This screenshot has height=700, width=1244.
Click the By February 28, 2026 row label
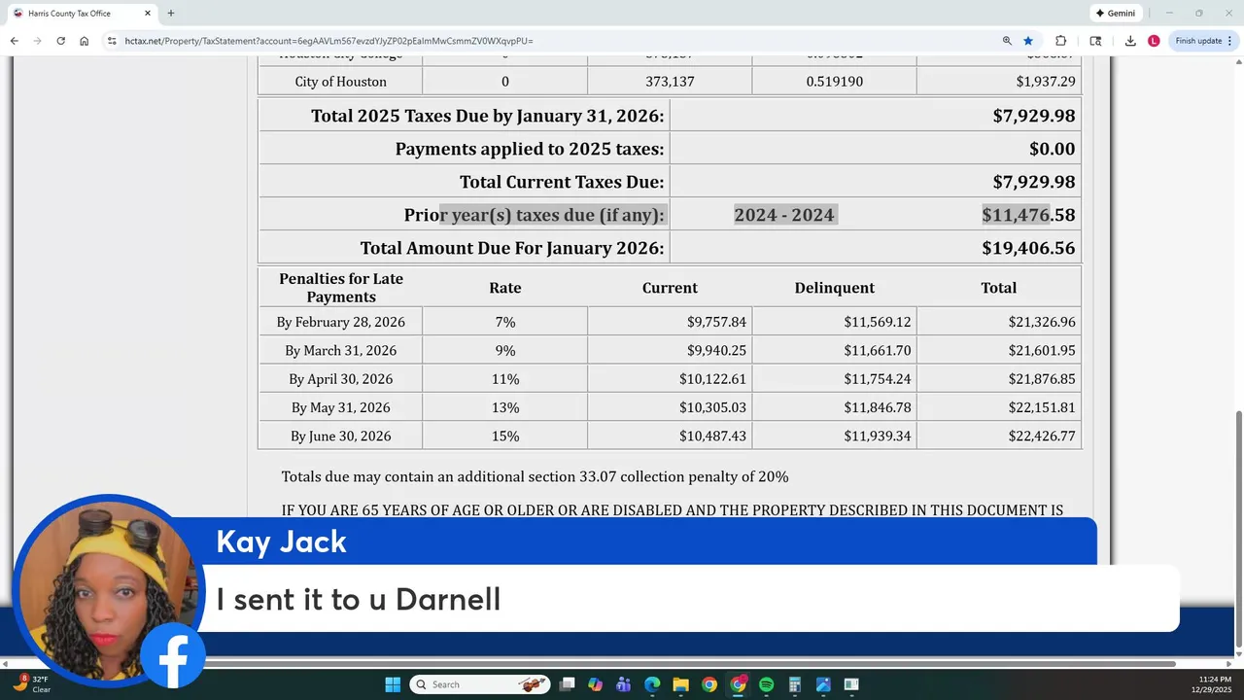point(340,322)
